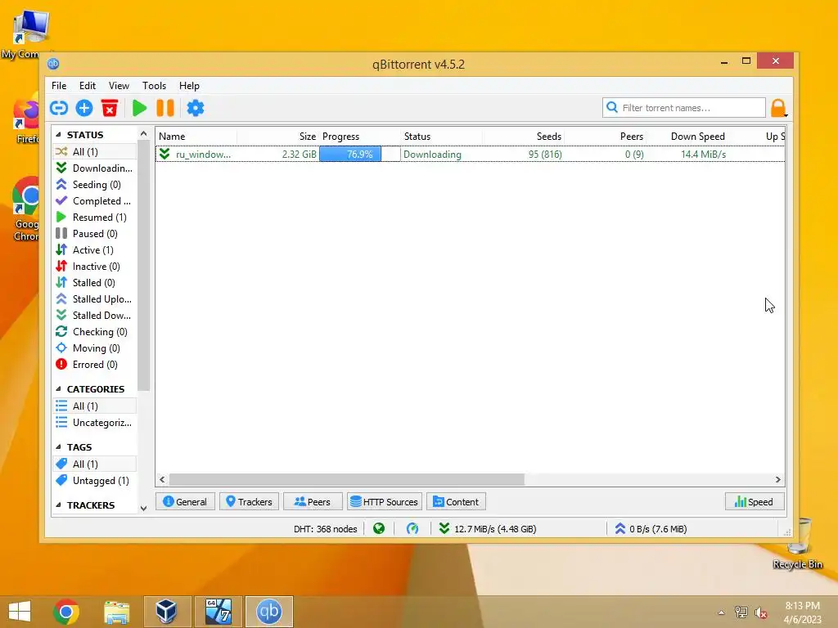The height and width of the screenshot is (628, 838).
Task: Sort by Size column header
Action: (x=278, y=137)
